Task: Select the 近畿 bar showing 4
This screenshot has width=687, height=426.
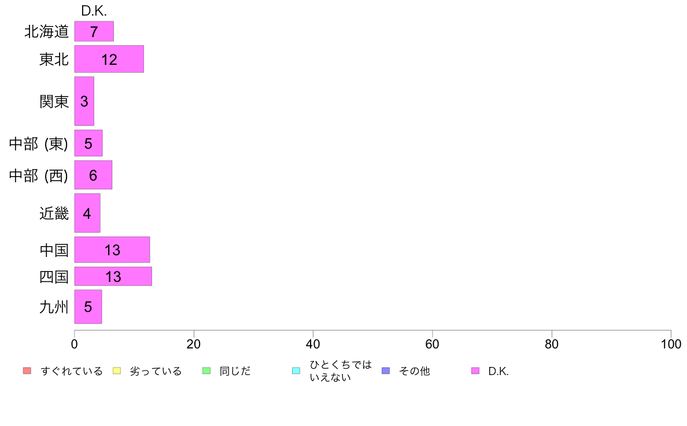Action: (x=87, y=213)
